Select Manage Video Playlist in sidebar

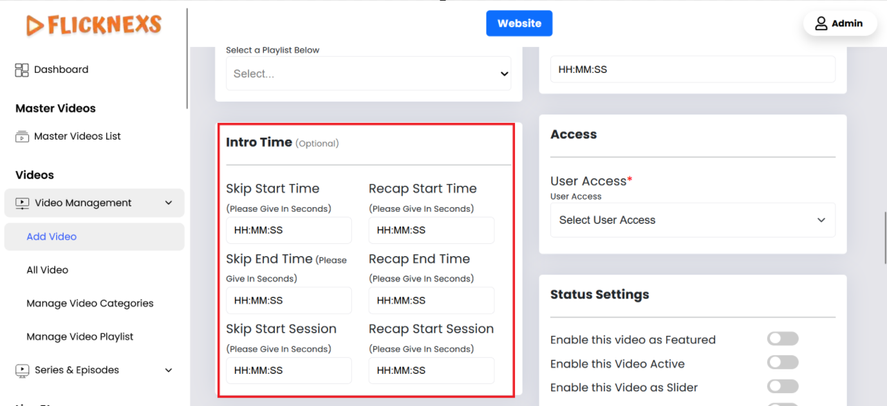click(80, 337)
